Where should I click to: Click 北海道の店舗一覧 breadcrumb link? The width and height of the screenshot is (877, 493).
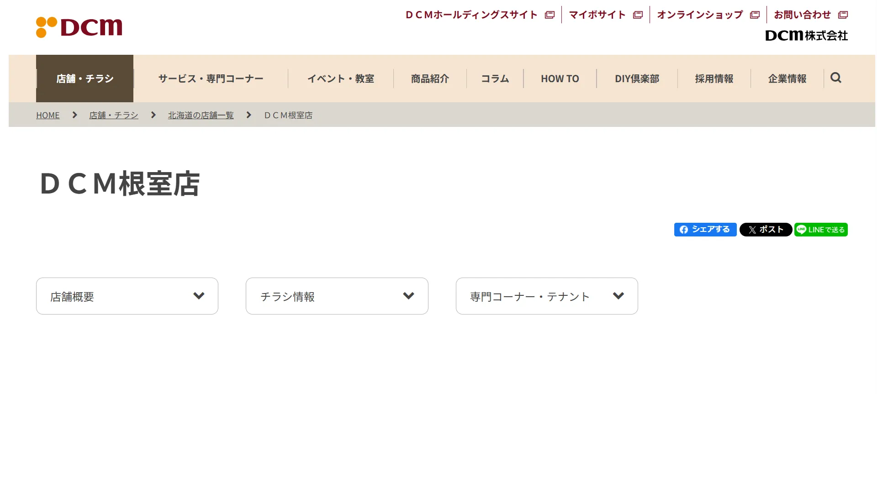(x=201, y=115)
